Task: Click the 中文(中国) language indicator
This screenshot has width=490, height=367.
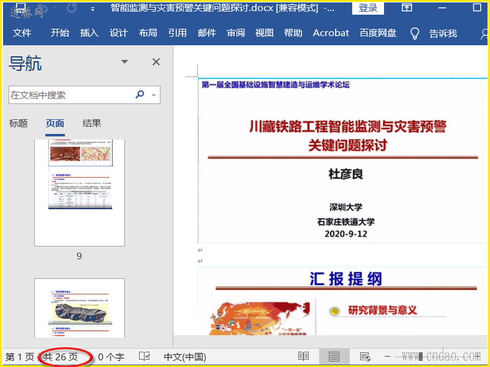Action: tap(185, 357)
